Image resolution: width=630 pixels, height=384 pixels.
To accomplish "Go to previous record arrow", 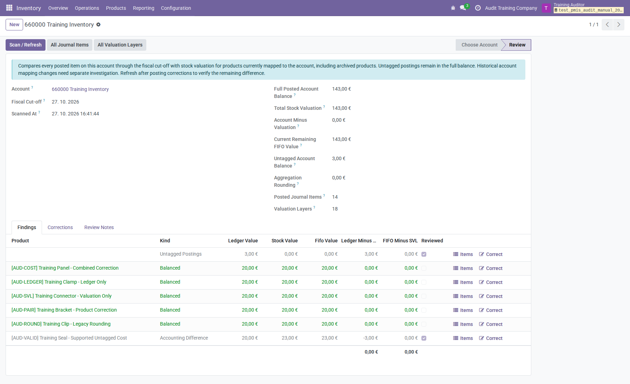I will pos(607,24).
